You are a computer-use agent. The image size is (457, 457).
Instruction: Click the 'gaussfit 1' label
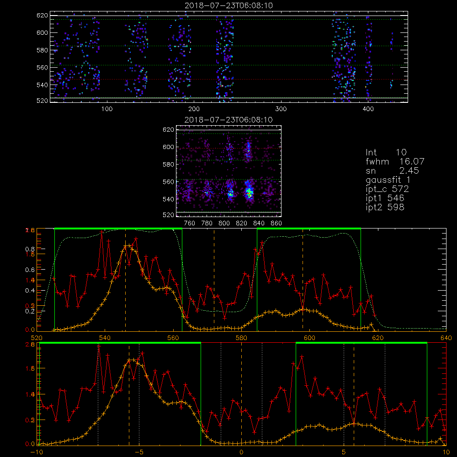[388, 180]
